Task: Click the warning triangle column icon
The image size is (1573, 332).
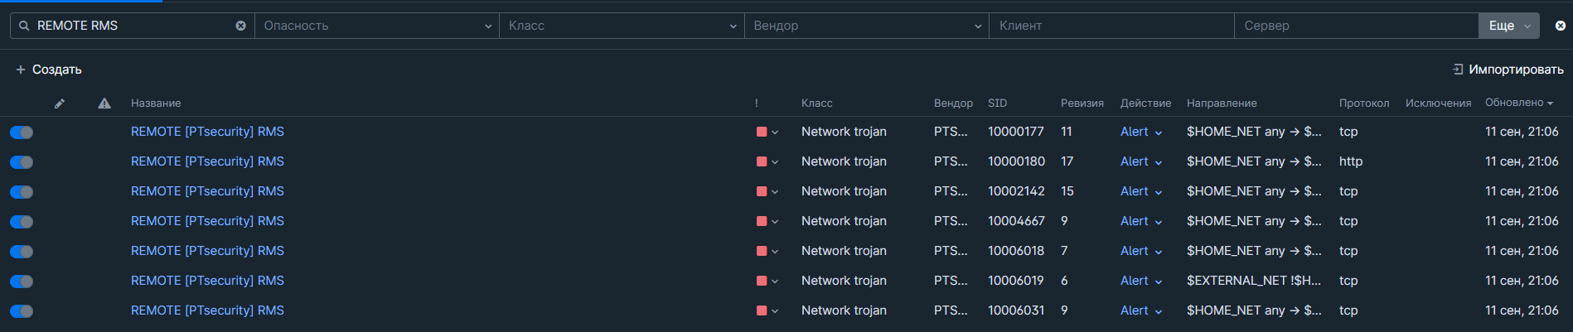Action: pyautogui.click(x=104, y=103)
